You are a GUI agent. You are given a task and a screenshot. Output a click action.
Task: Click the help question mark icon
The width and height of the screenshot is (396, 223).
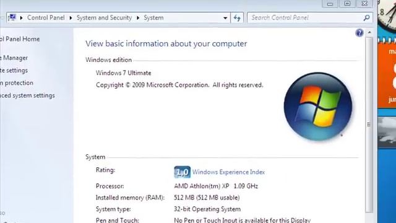click(359, 33)
